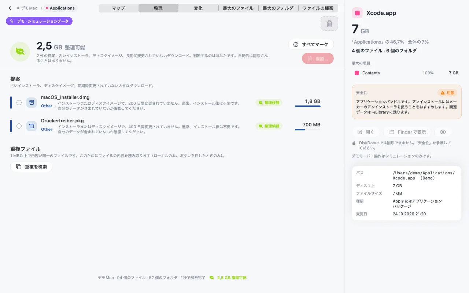Click the macOS_Installer.dmg file name
Viewport: 469px width, 293px height.
65,97
